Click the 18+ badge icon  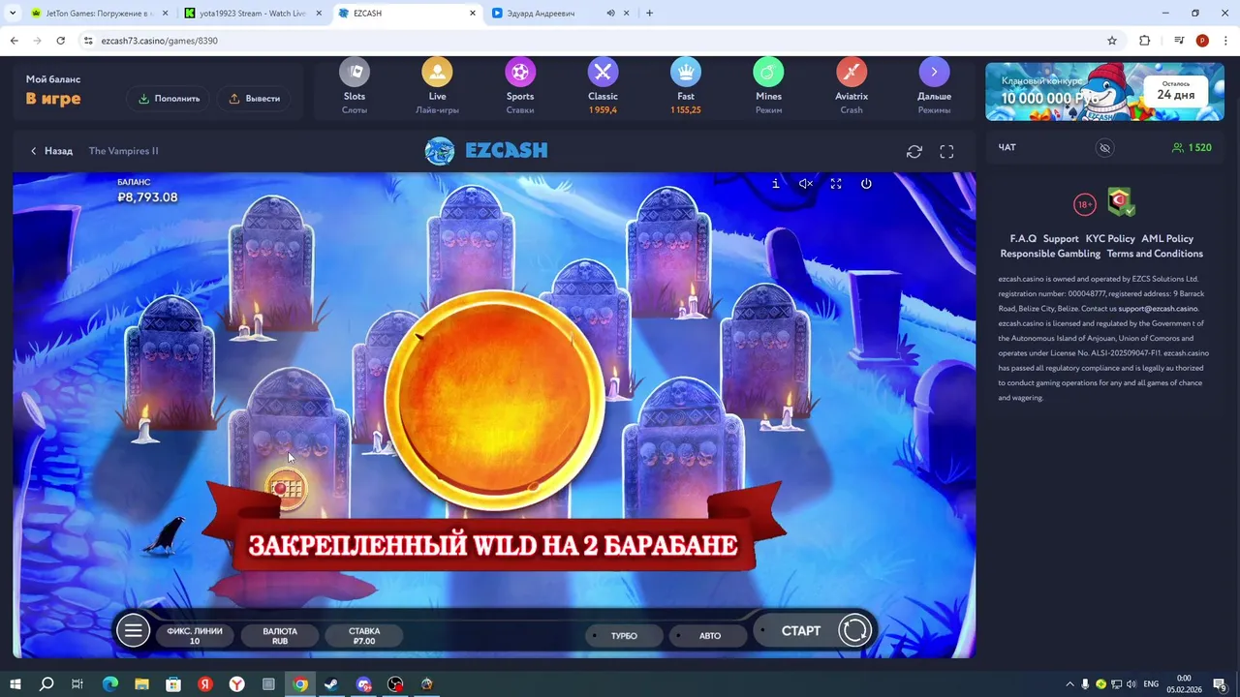coord(1084,204)
